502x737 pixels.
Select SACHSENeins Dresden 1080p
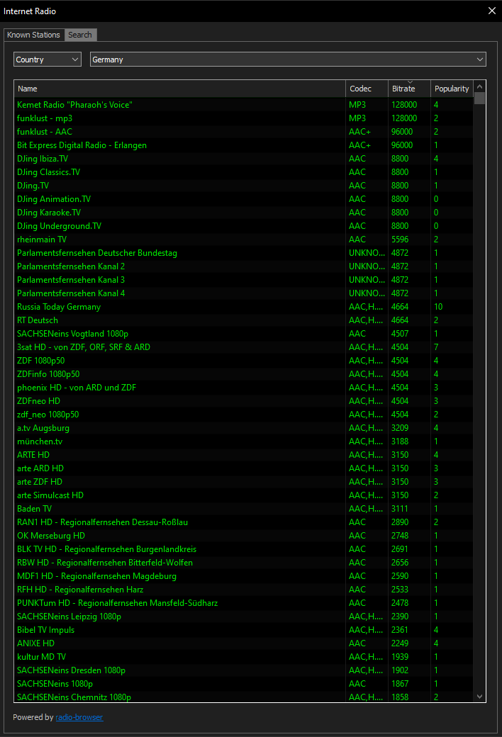tap(243, 670)
